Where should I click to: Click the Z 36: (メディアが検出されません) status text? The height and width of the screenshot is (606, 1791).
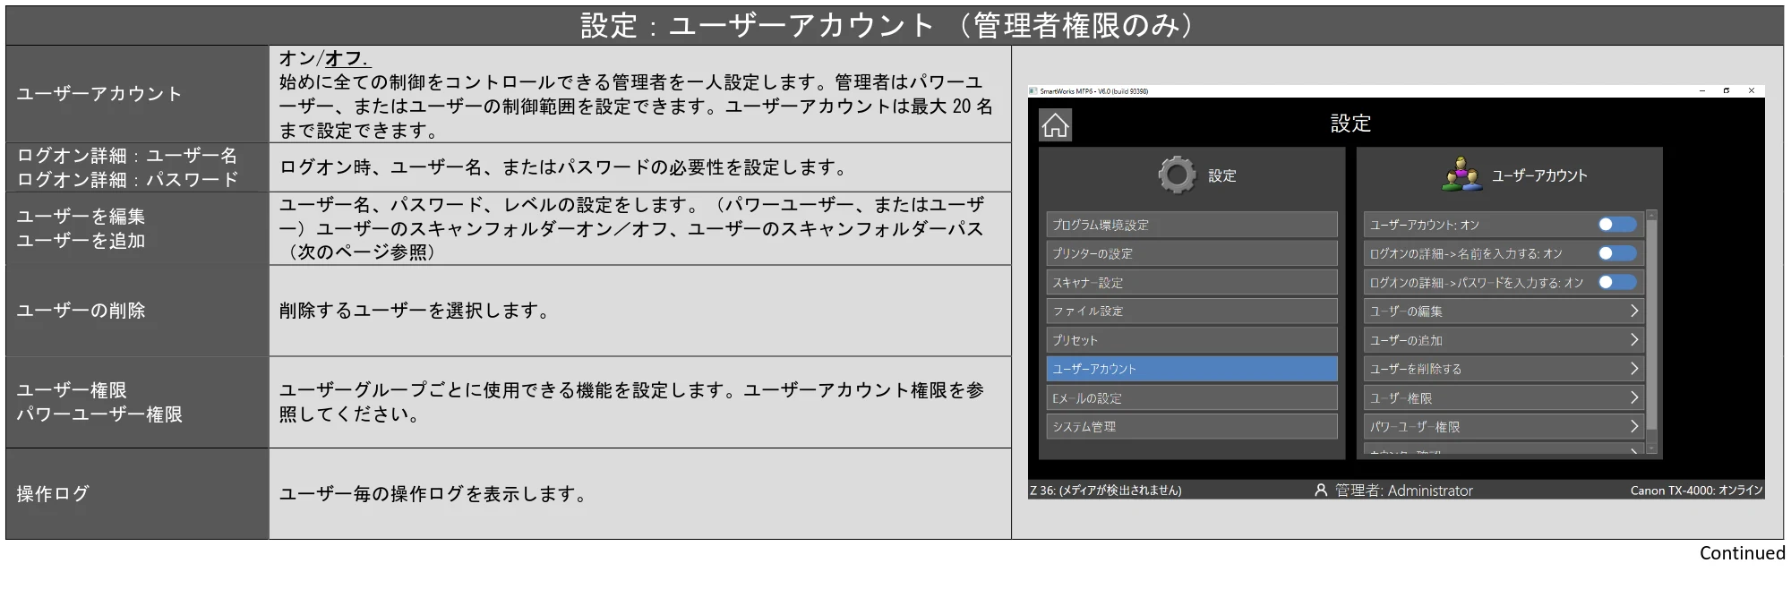1106,491
